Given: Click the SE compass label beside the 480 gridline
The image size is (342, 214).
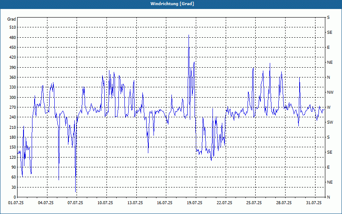Looking at the screenshot, I should (330, 33).
